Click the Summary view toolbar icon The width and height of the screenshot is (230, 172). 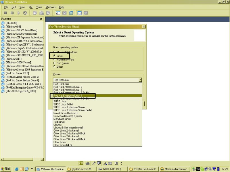pyautogui.click(x=79, y=13)
